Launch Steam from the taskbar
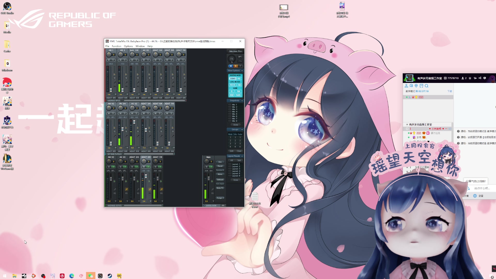 click(110, 276)
